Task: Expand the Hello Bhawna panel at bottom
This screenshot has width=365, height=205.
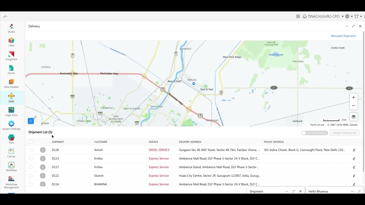Action: 359,191
